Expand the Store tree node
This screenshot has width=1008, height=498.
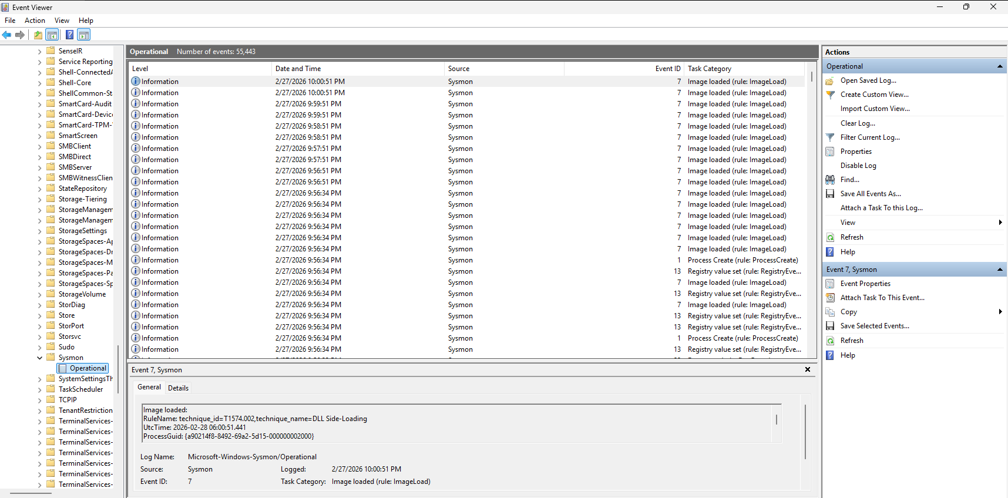click(39, 315)
